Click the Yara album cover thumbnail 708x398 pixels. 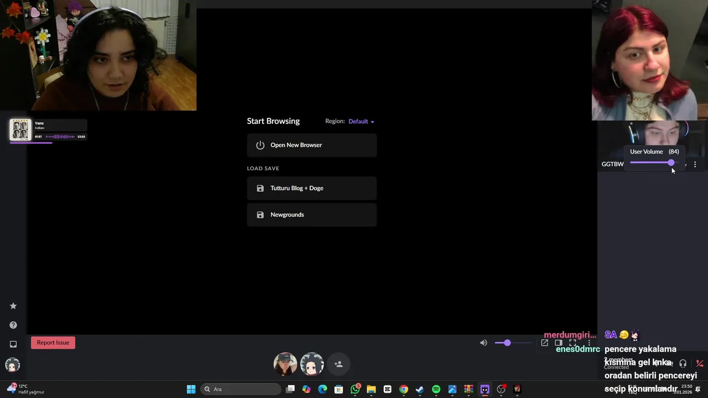(20, 130)
